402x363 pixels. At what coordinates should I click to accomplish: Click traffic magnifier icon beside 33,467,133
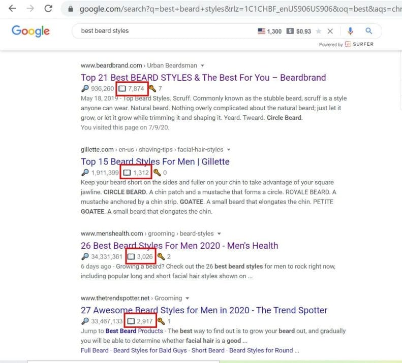tap(85, 321)
